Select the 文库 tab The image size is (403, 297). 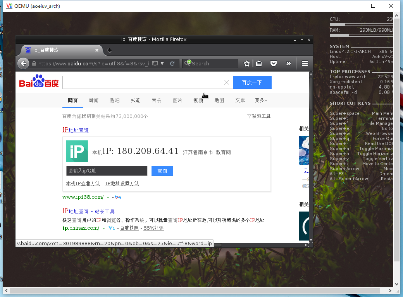tap(240, 100)
